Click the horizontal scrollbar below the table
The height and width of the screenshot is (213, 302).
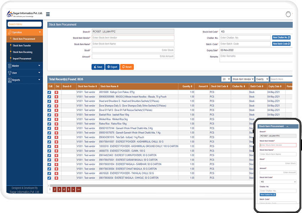(x=151, y=186)
